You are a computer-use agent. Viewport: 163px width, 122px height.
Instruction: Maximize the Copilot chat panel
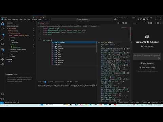[x=158, y=23]
